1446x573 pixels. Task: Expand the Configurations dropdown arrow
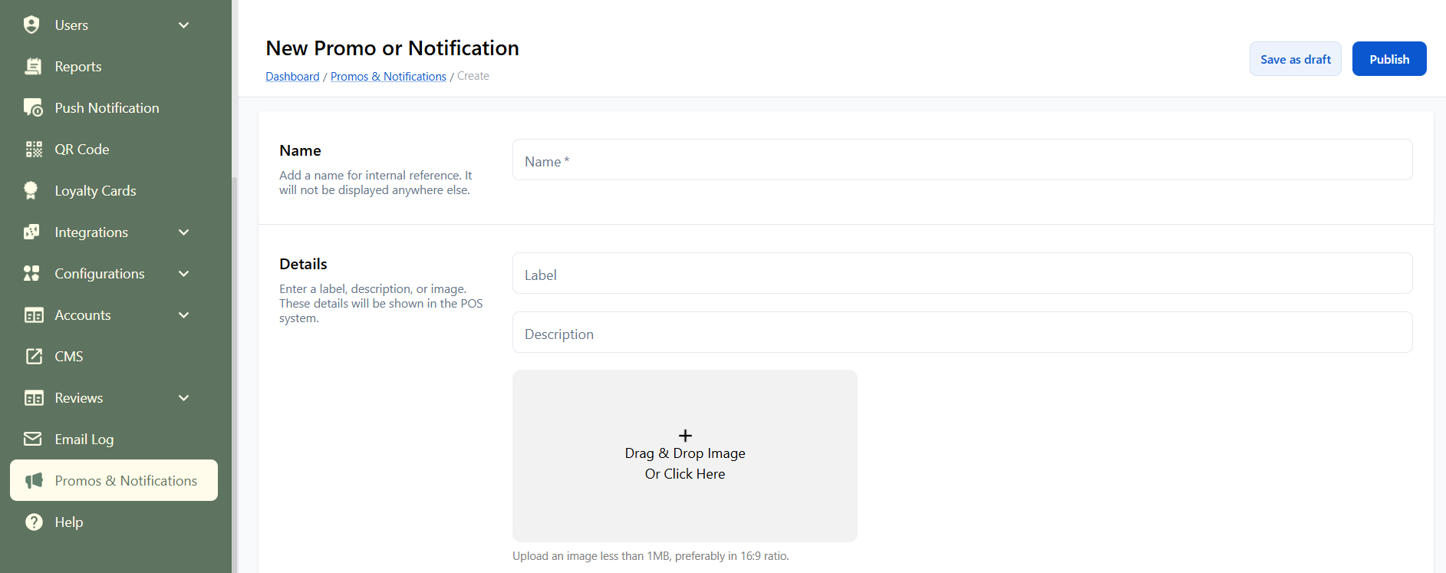[x=184, y=274]
